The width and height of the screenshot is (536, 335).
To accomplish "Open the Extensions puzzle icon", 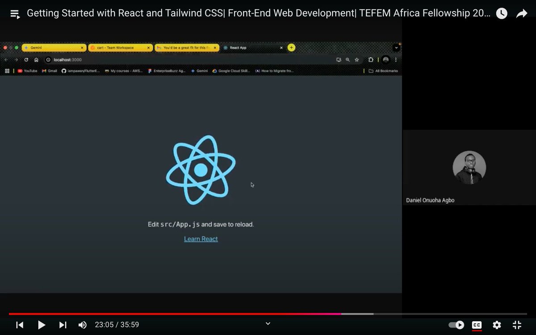I will click(x=371, y=59).
